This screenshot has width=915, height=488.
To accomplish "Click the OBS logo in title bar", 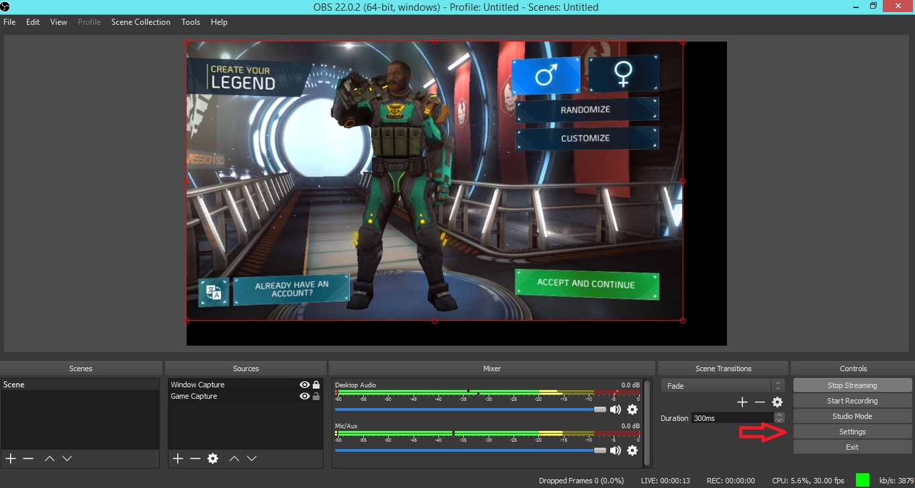I will click(x=5, y=7).
